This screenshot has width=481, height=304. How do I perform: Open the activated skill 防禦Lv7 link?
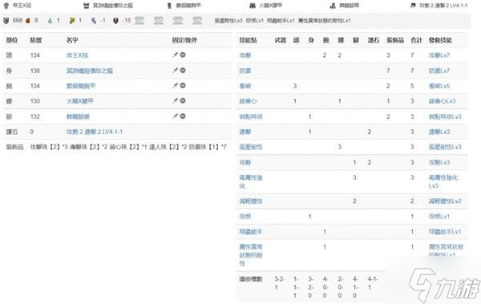click(439, 71)
